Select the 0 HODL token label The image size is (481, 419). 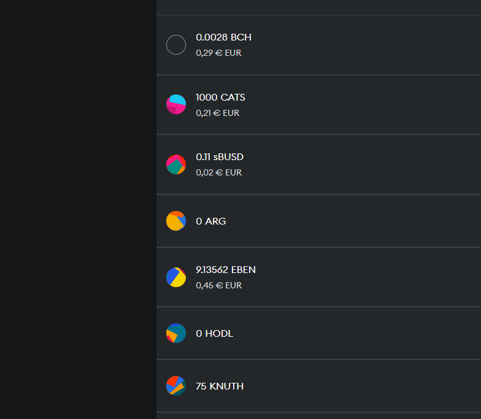215,334
